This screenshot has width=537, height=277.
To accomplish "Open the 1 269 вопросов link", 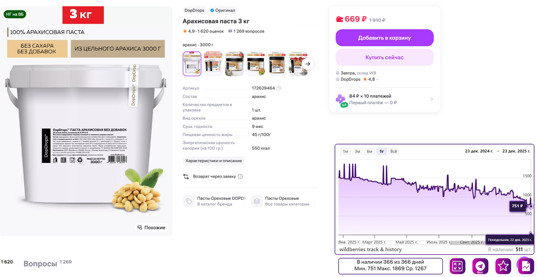I will click(x=246, y=31).
